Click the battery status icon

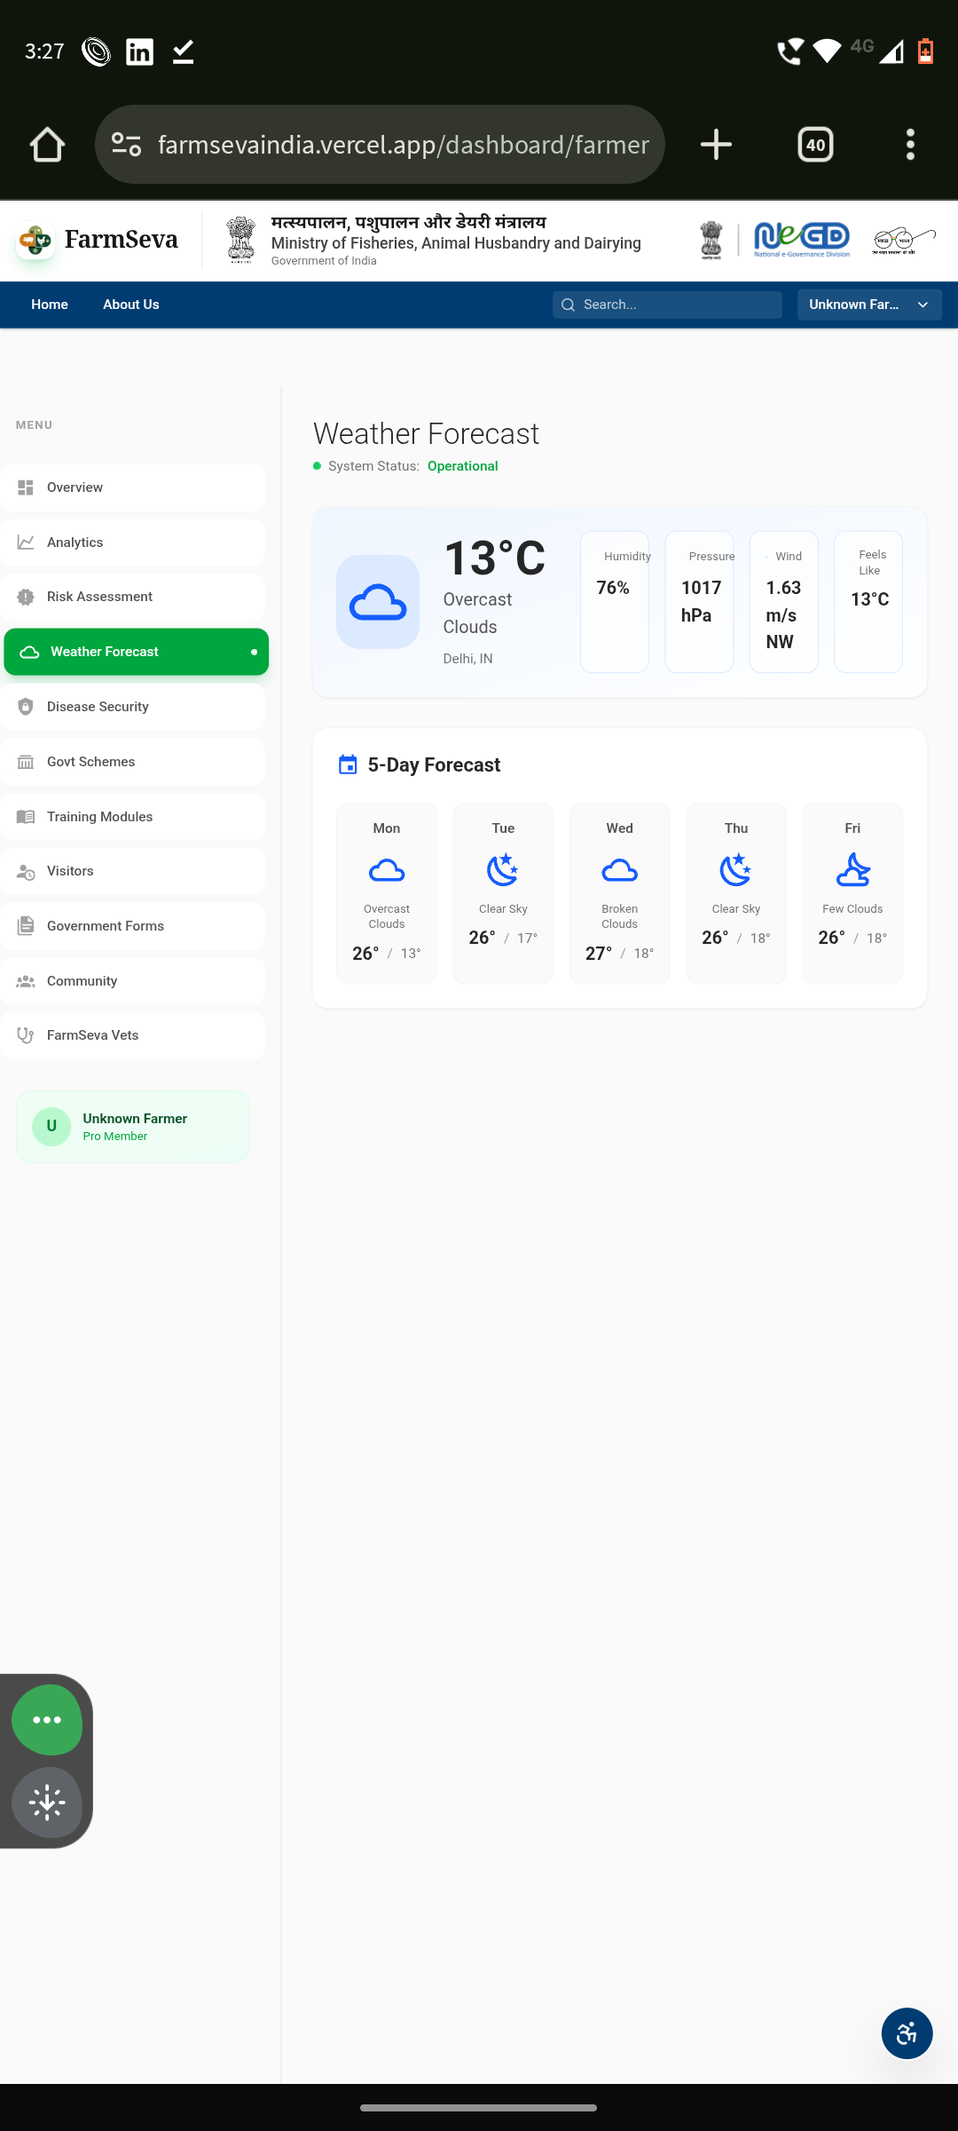pyautogui.click(x=925, y=51)
